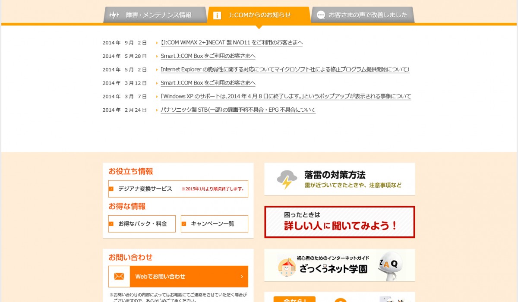The image size is (518, 302).
Task: Click the 2014年 9月 2日 date text
Action: (125, 43)
